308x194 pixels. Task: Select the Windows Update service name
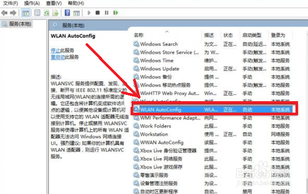click(160, 69)
